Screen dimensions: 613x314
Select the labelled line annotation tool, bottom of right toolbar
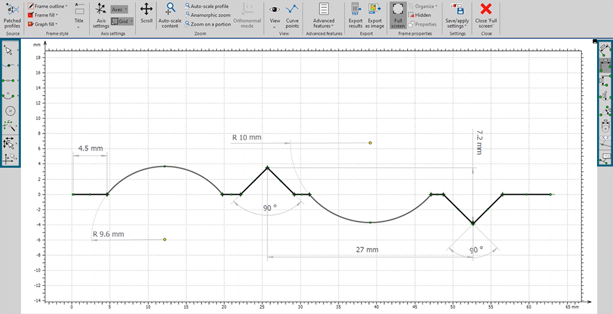(605, 157)
